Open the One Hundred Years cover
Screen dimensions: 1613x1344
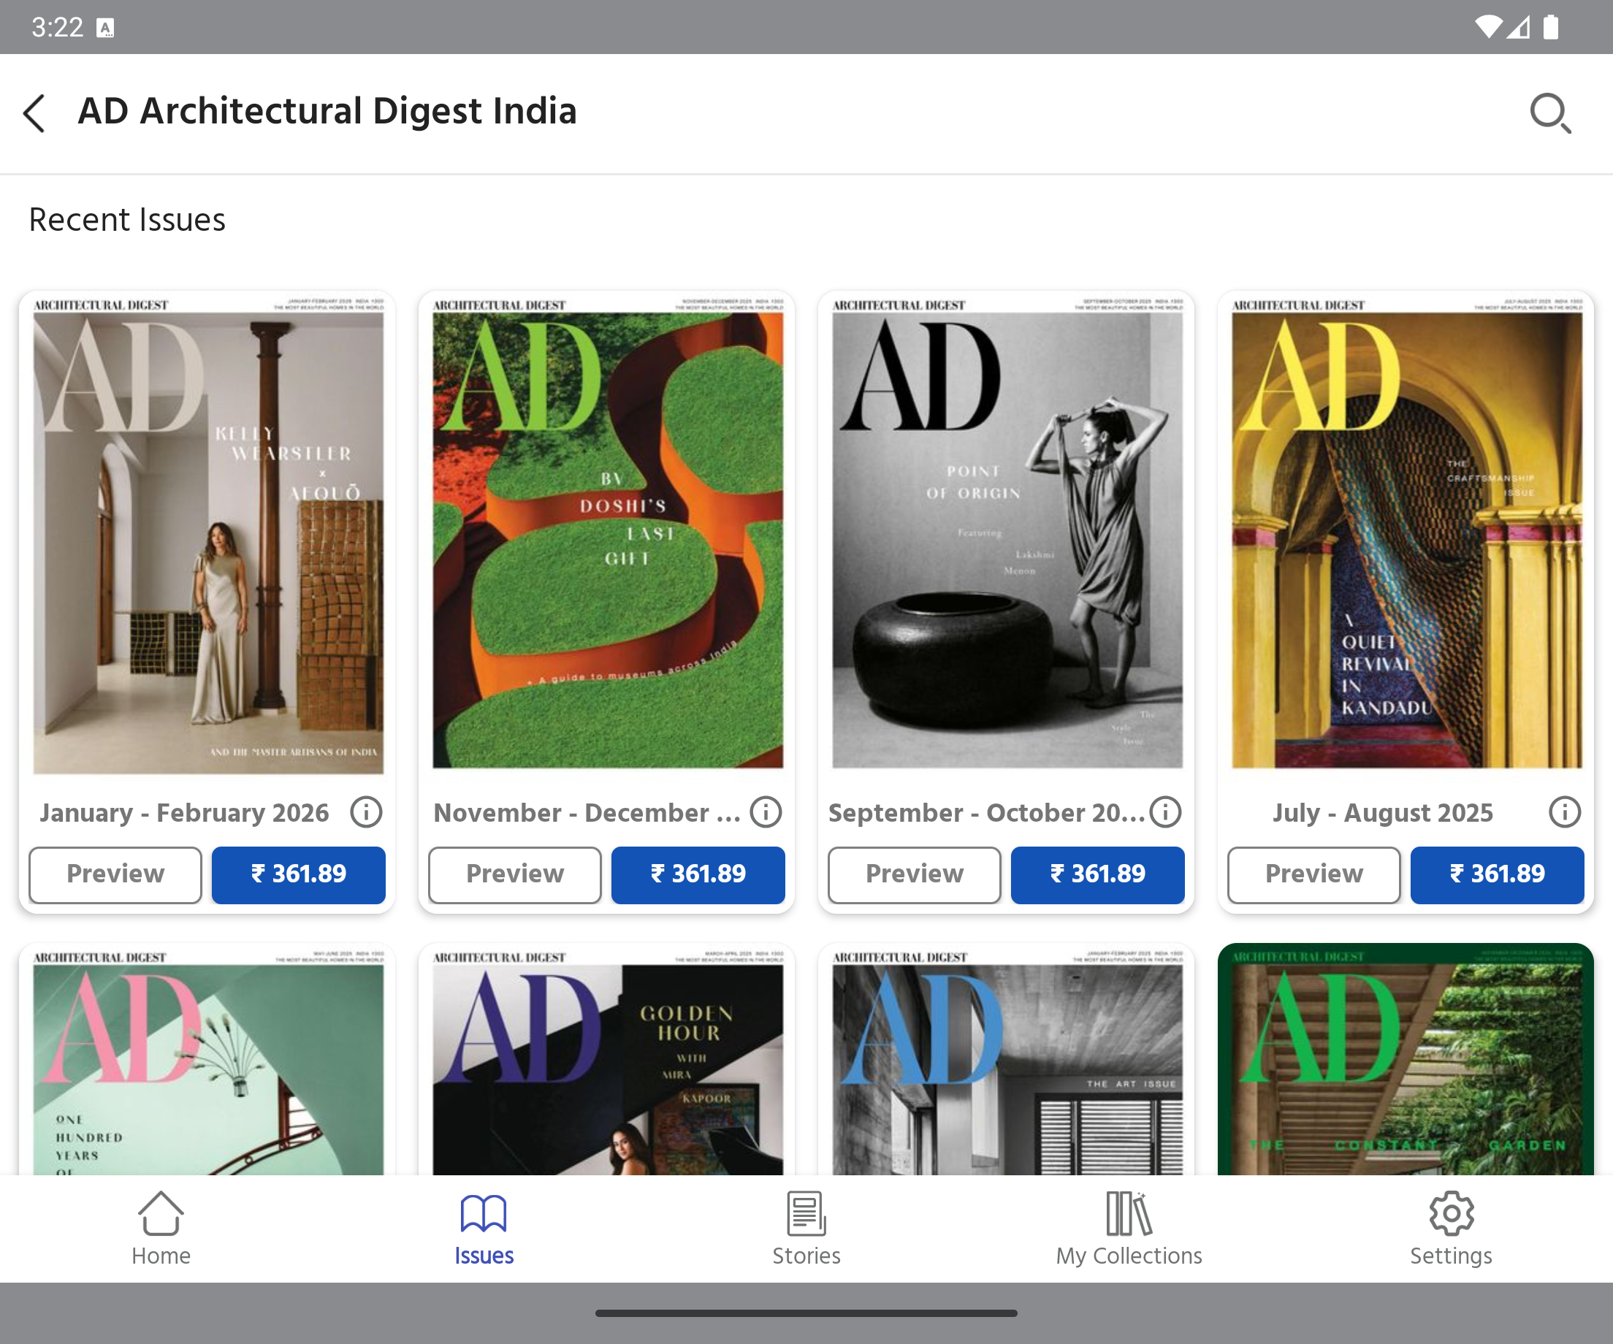click(207, 1067)
